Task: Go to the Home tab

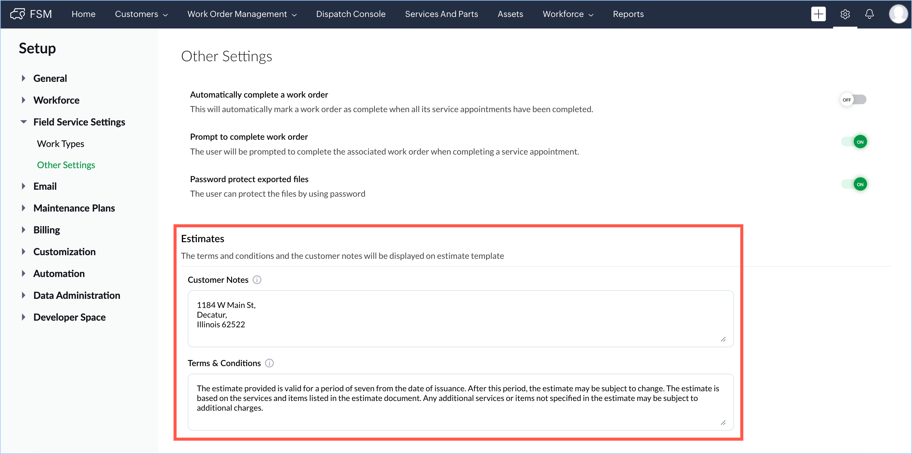Action: click(x=83, y=14)
